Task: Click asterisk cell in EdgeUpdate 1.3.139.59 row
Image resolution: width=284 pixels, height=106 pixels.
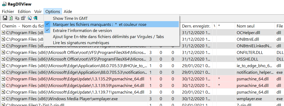Action: pos(219,86)
